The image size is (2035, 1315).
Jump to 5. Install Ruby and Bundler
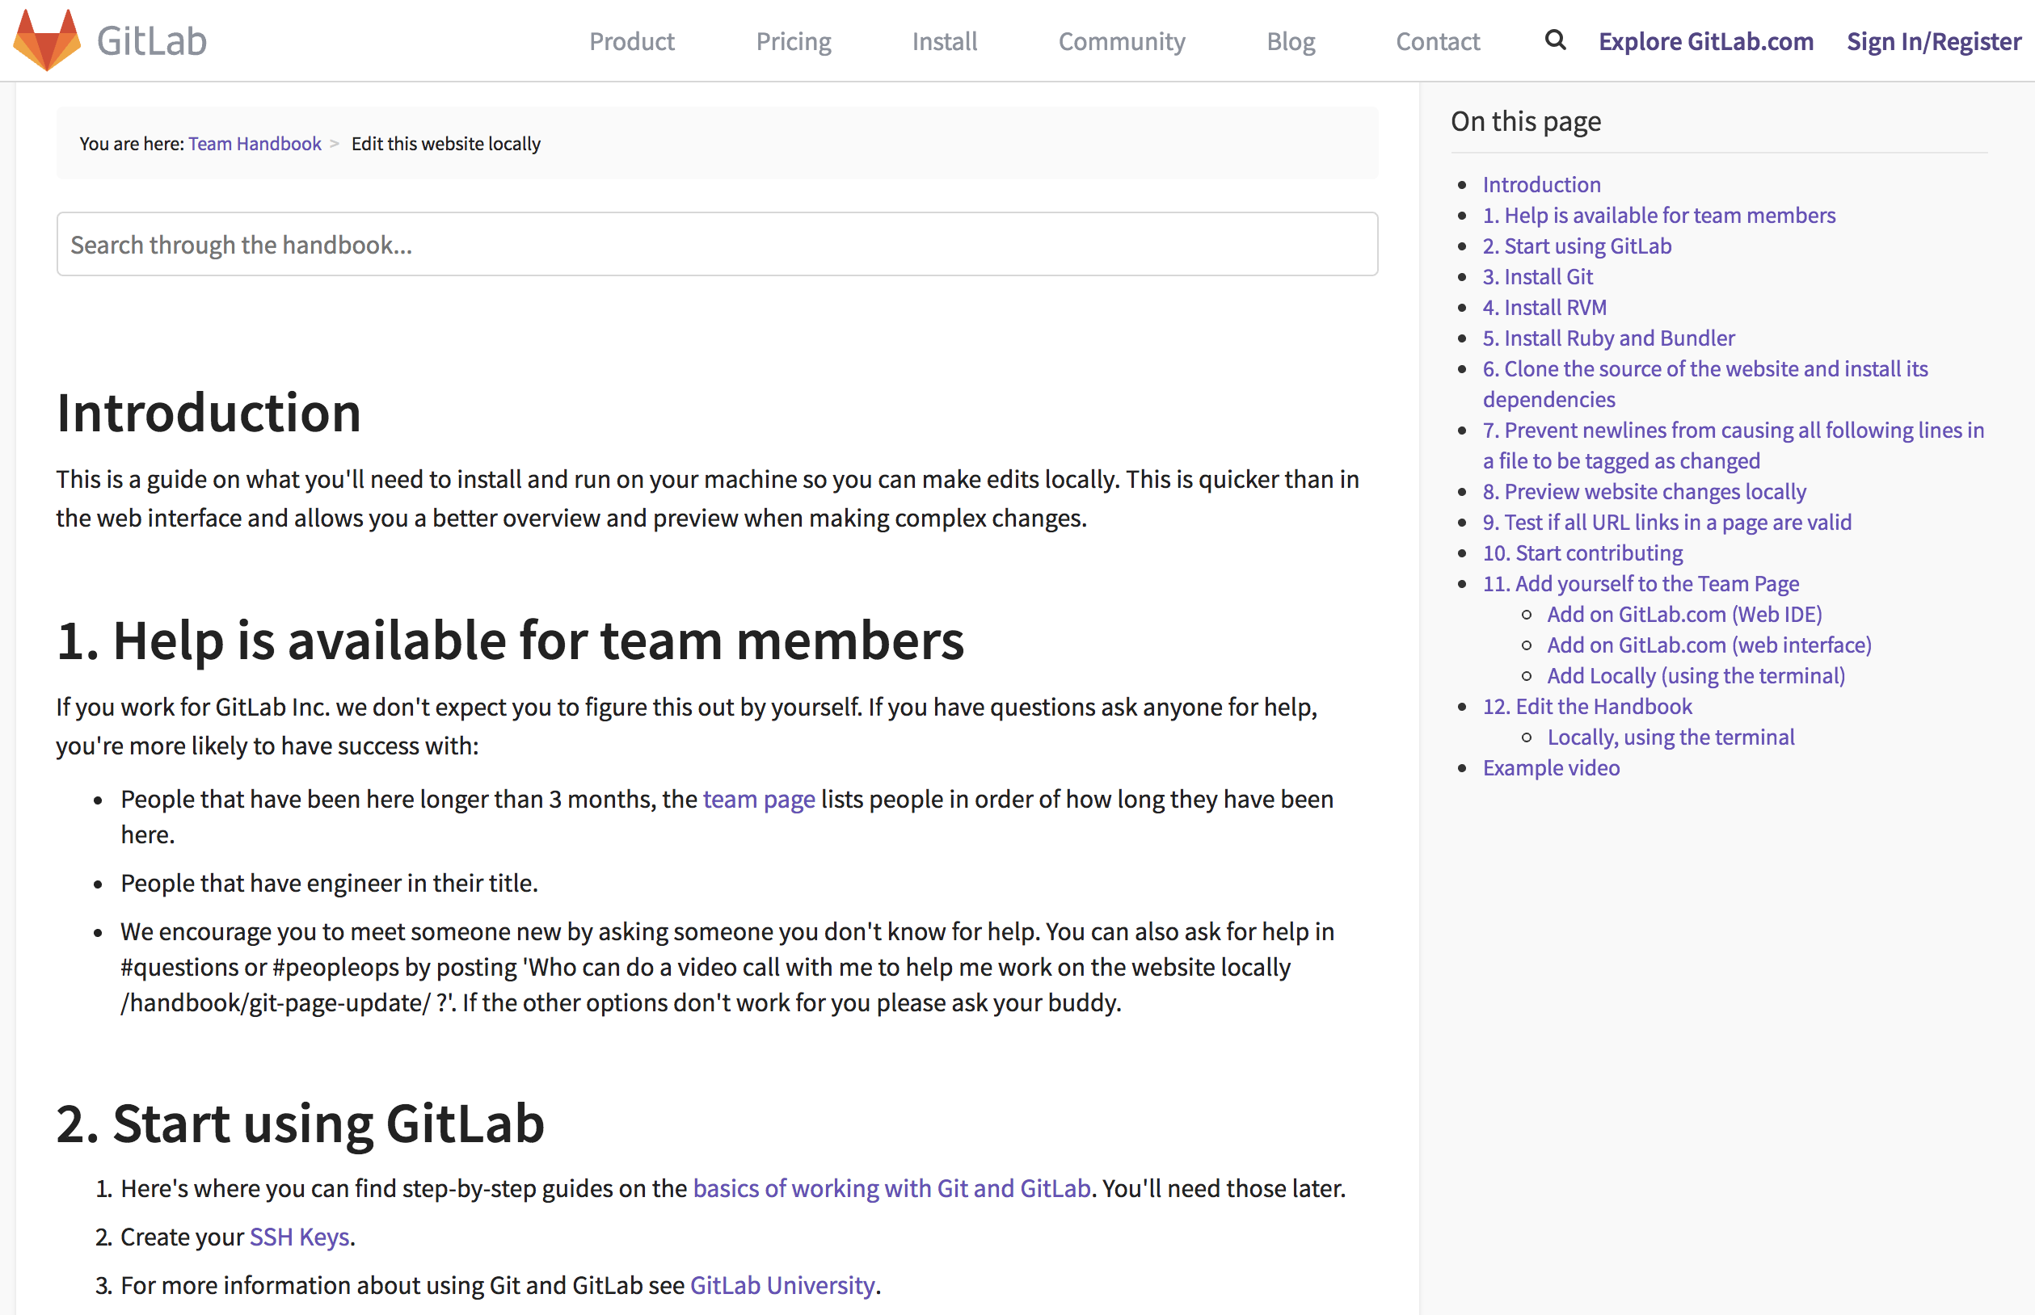1607,338
